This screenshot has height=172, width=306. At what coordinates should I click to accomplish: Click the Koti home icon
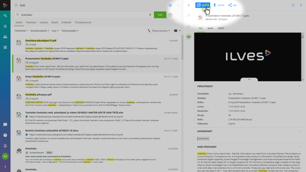pos(16,5)
